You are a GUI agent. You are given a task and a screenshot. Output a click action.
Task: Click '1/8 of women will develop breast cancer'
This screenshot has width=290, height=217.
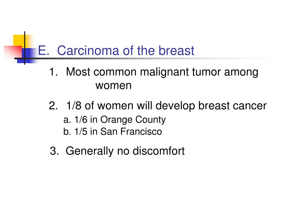pyautogui.click(x=166, y=106)
